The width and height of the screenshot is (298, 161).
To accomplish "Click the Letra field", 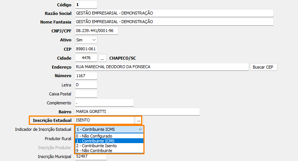I will 86,85.
